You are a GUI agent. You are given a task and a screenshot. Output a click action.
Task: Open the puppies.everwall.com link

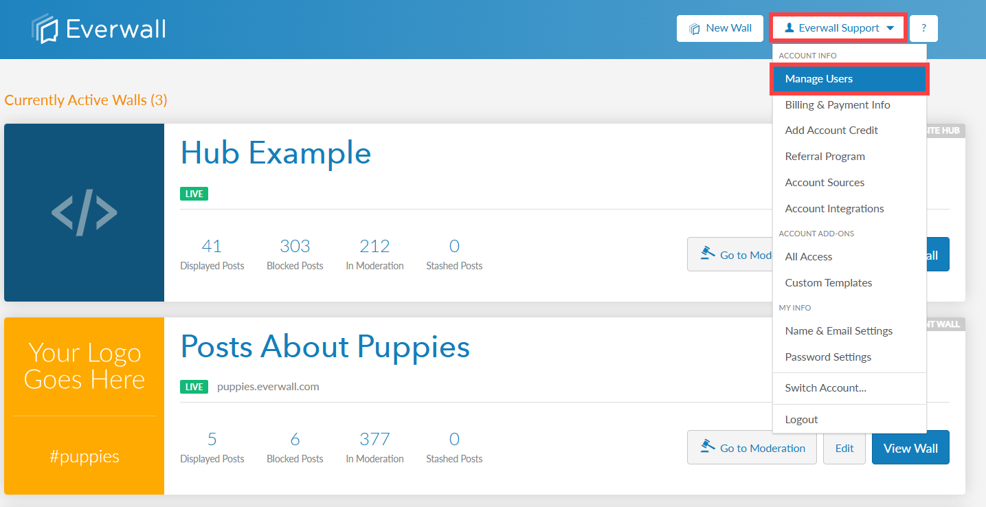click(x=268, y=386)
